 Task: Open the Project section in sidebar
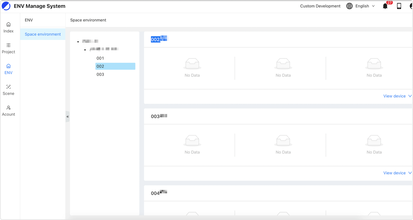click(x=8, y=48)
